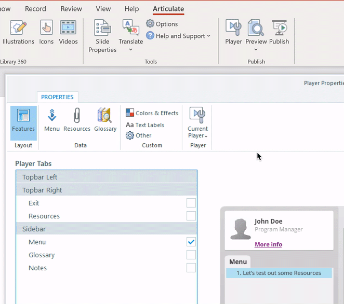
Task: Open the Menu data settings
Action: [x=52, y=120]
